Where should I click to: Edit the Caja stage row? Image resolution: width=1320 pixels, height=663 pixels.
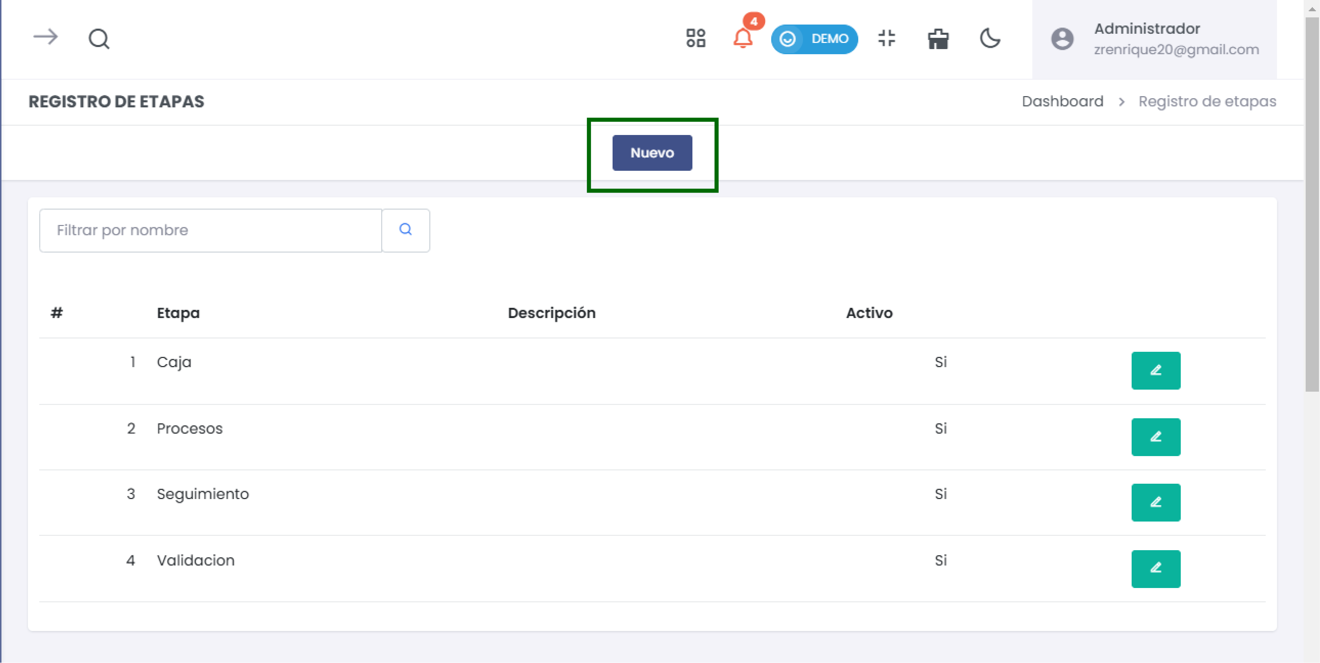coord(1156,371)
